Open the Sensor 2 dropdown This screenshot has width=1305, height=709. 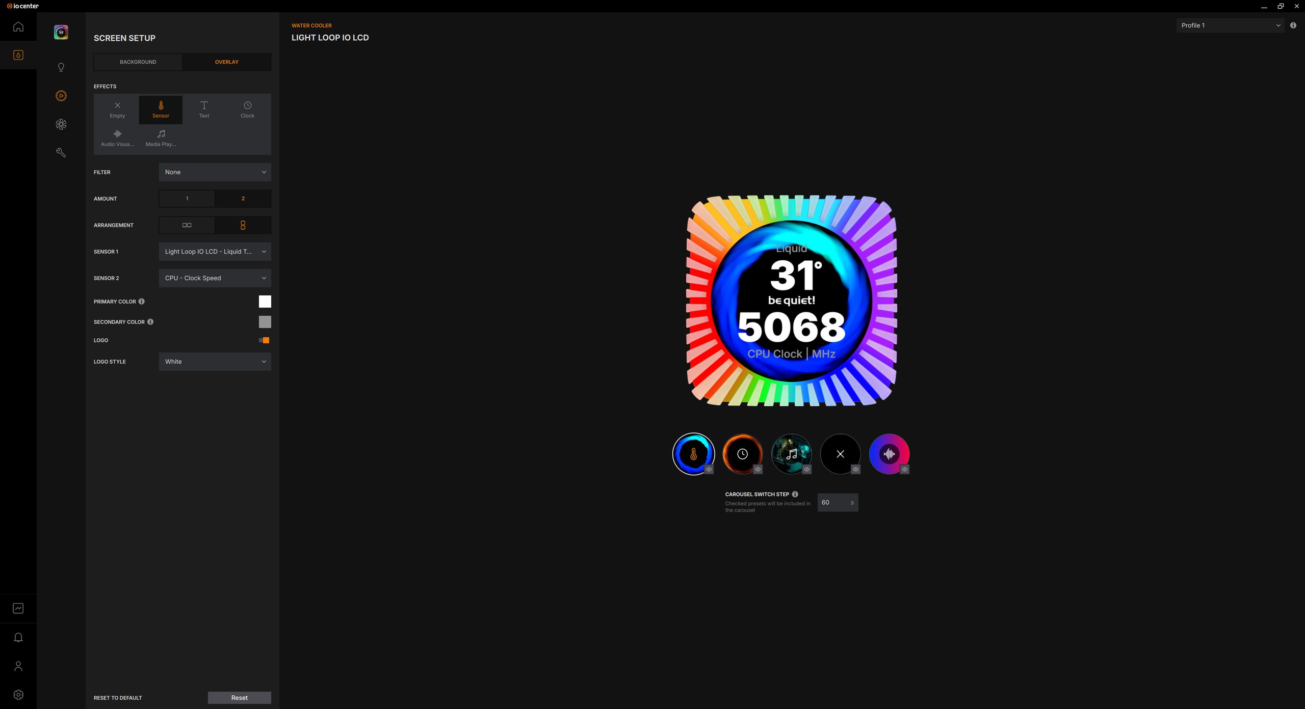tap(215, 278)
